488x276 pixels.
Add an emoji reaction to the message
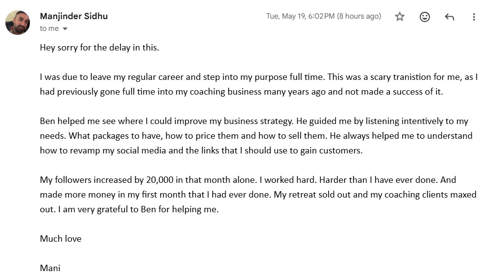(x=425, y=17)
